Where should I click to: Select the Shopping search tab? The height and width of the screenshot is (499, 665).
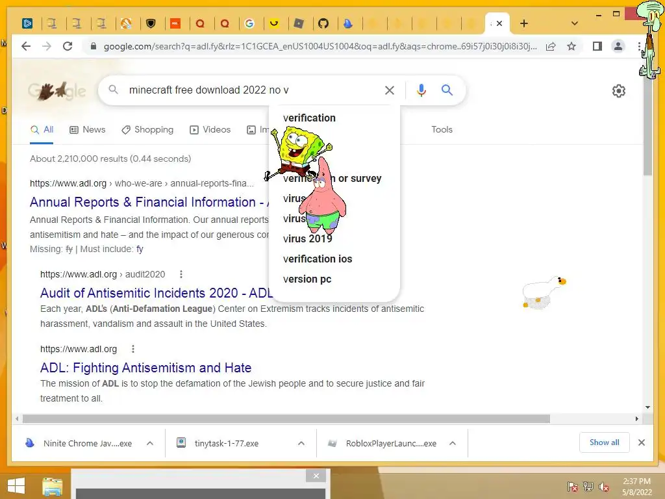point(147,129)
